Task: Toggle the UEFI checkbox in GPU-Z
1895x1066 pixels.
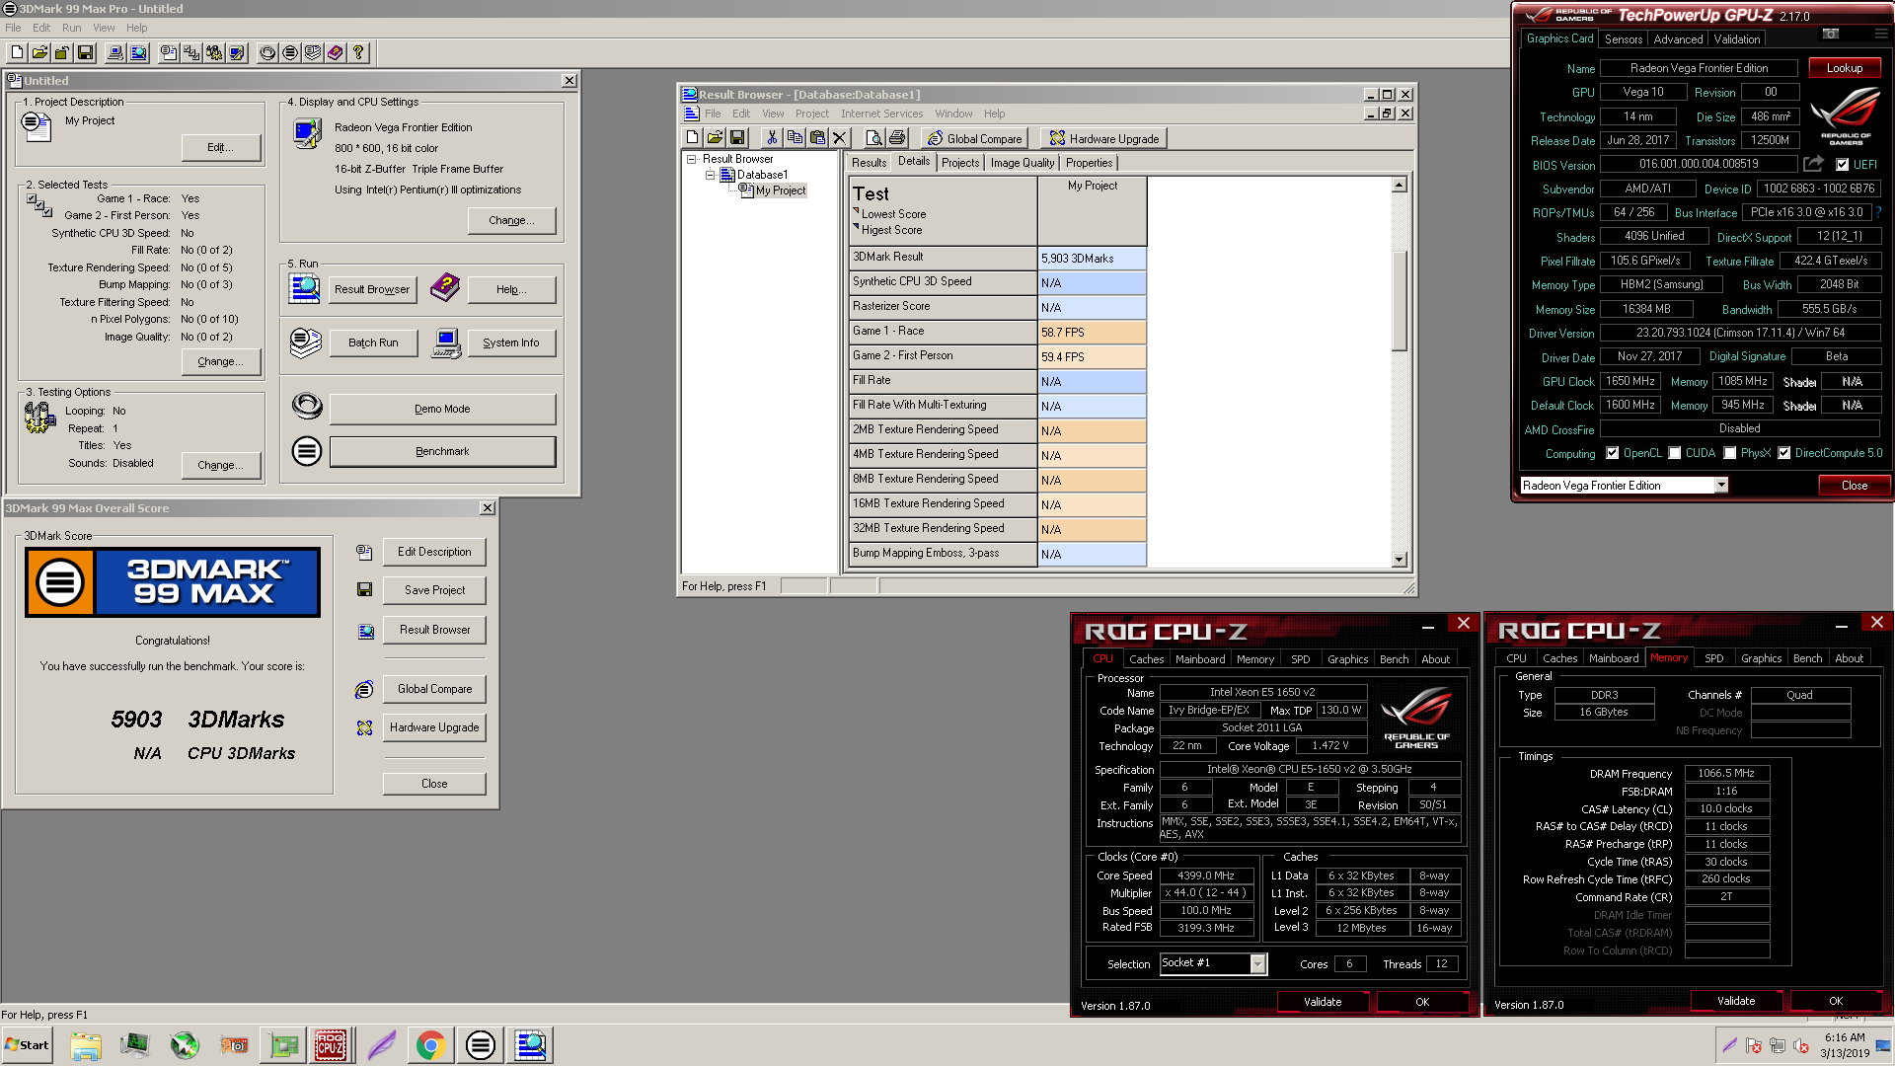Action: click(1842, 165)
